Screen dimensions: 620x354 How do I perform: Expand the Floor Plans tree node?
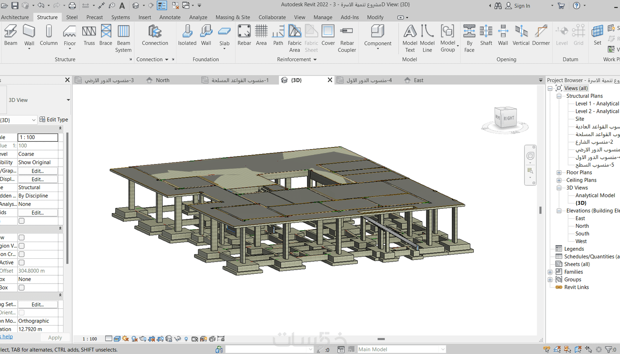559,173
